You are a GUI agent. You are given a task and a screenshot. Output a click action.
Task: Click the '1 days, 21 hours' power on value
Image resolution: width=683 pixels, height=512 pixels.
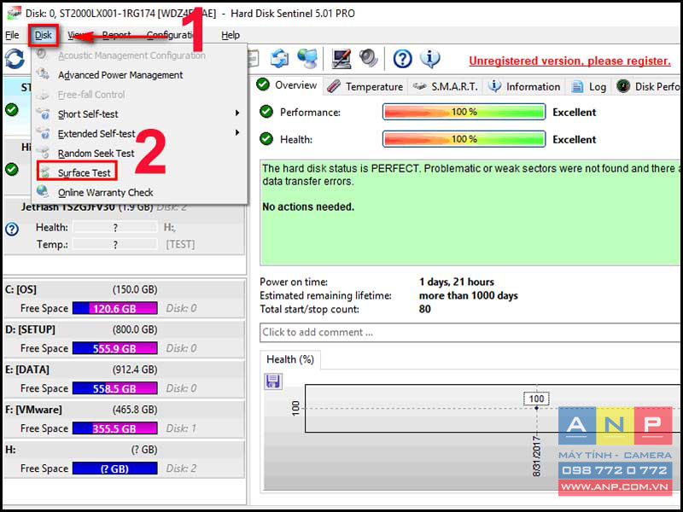[457, 282]
